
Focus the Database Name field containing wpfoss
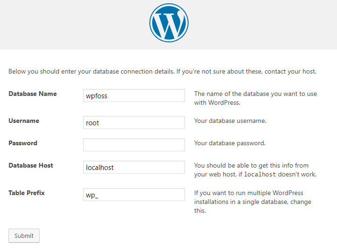(x=134, y=95)
